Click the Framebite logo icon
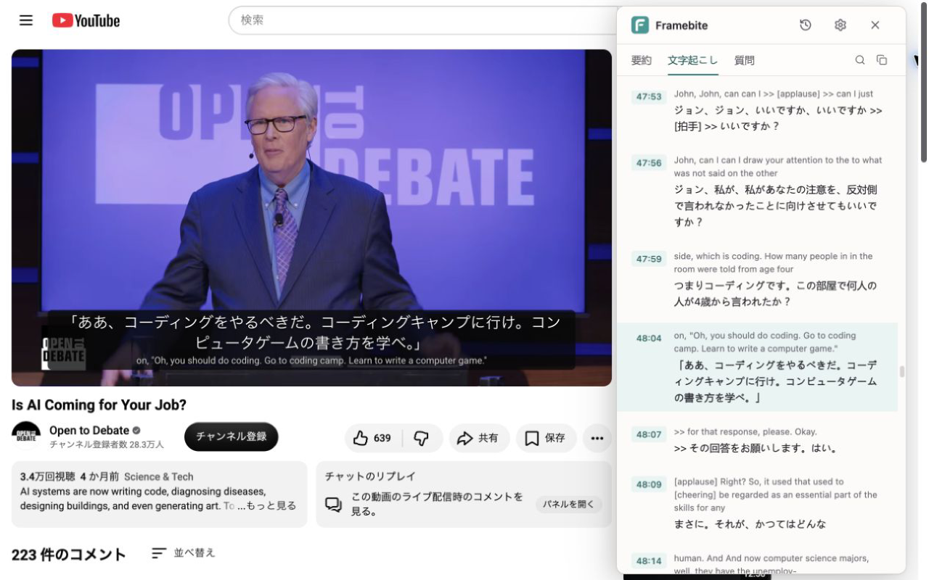 (x=640, y=25)
